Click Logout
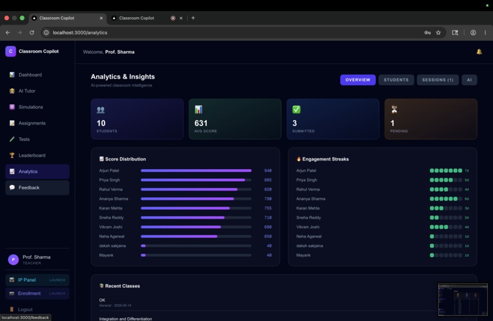Screen dimensions: 493x321 (x=25, y=309)
